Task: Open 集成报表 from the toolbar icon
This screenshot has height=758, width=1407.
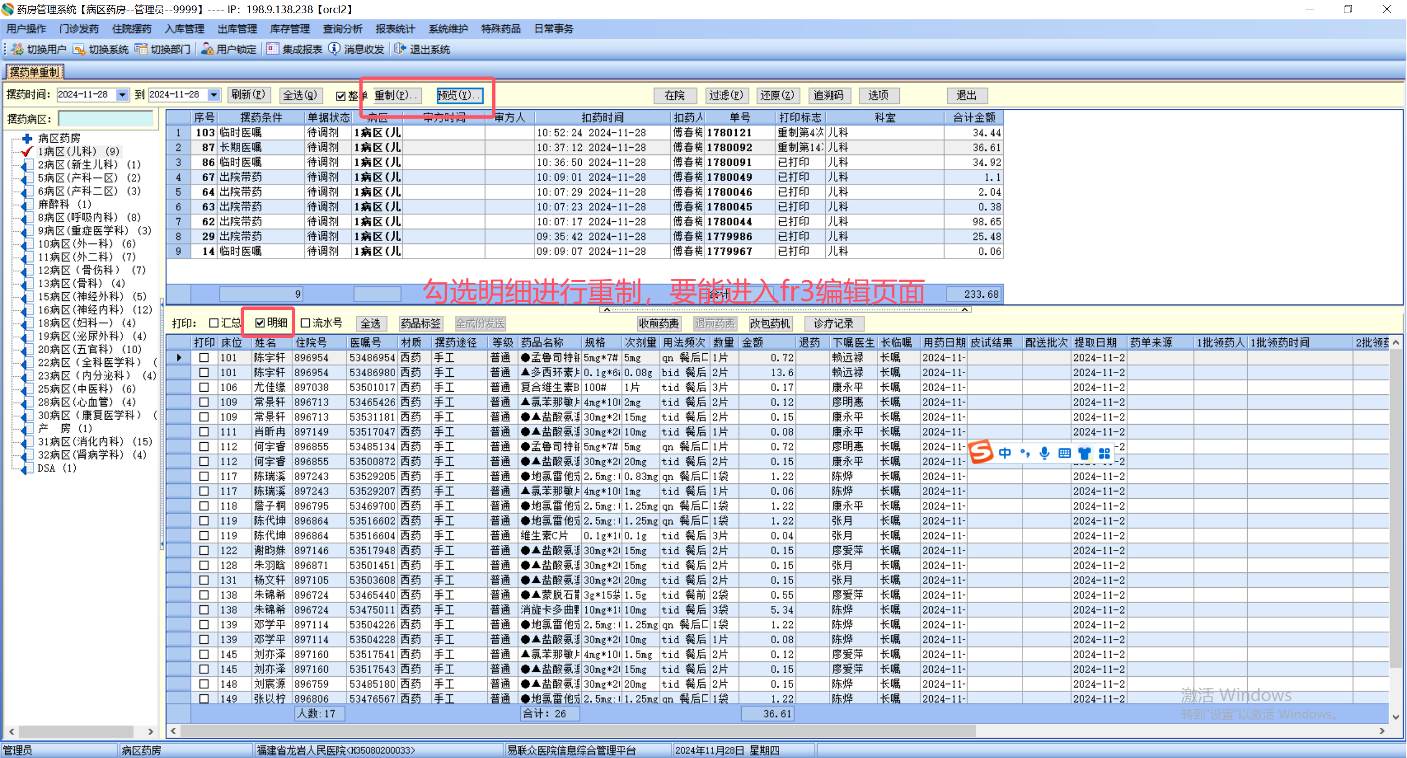Action: point(272,49)
